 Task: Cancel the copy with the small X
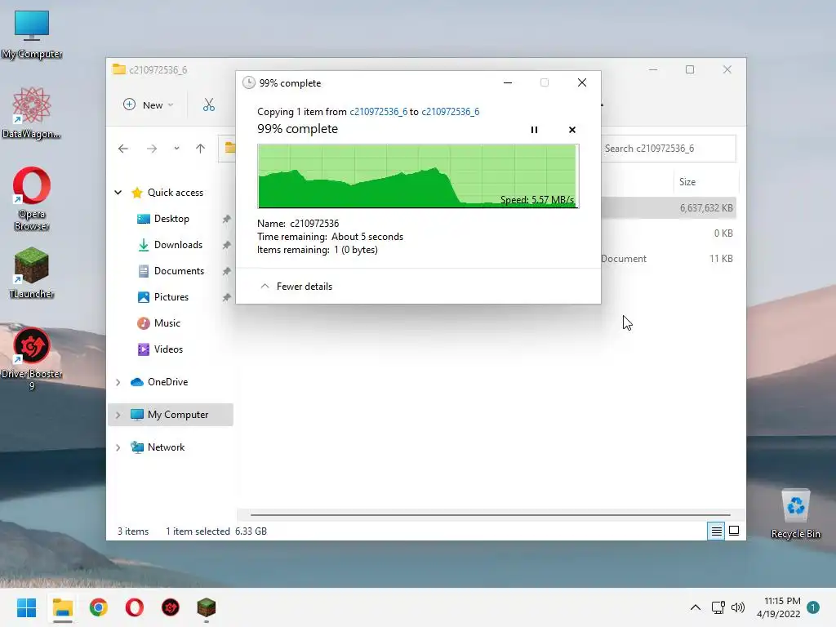[x=572, y=130]
